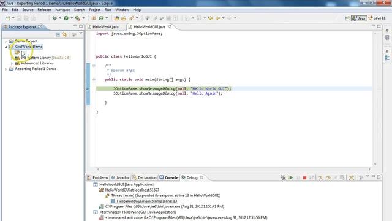Toggle Link with Editor in Package Explorer
392x221 pixels.
(x=65, y=34)
